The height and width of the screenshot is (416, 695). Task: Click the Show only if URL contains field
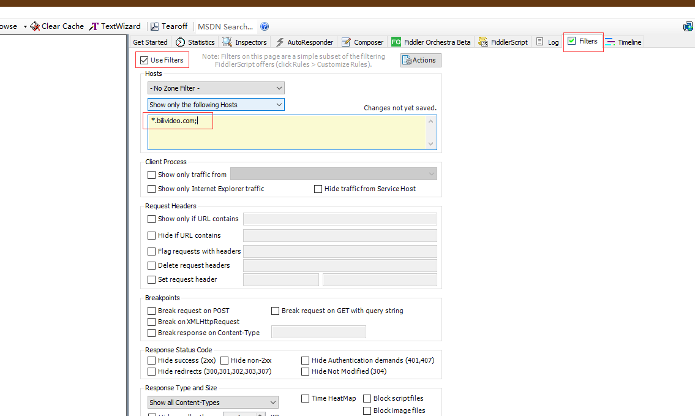(x=340, y=219)
